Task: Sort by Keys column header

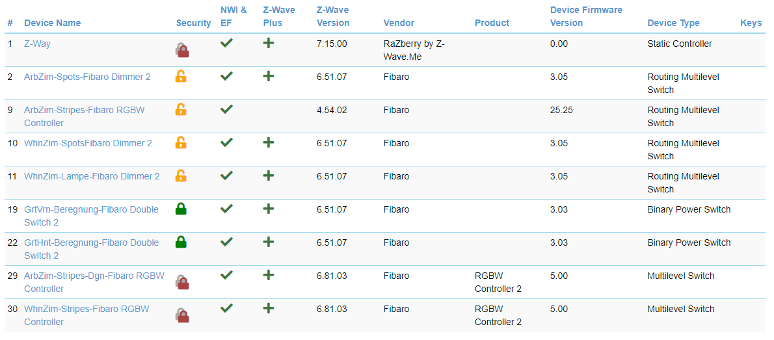Action: [751, 23]
